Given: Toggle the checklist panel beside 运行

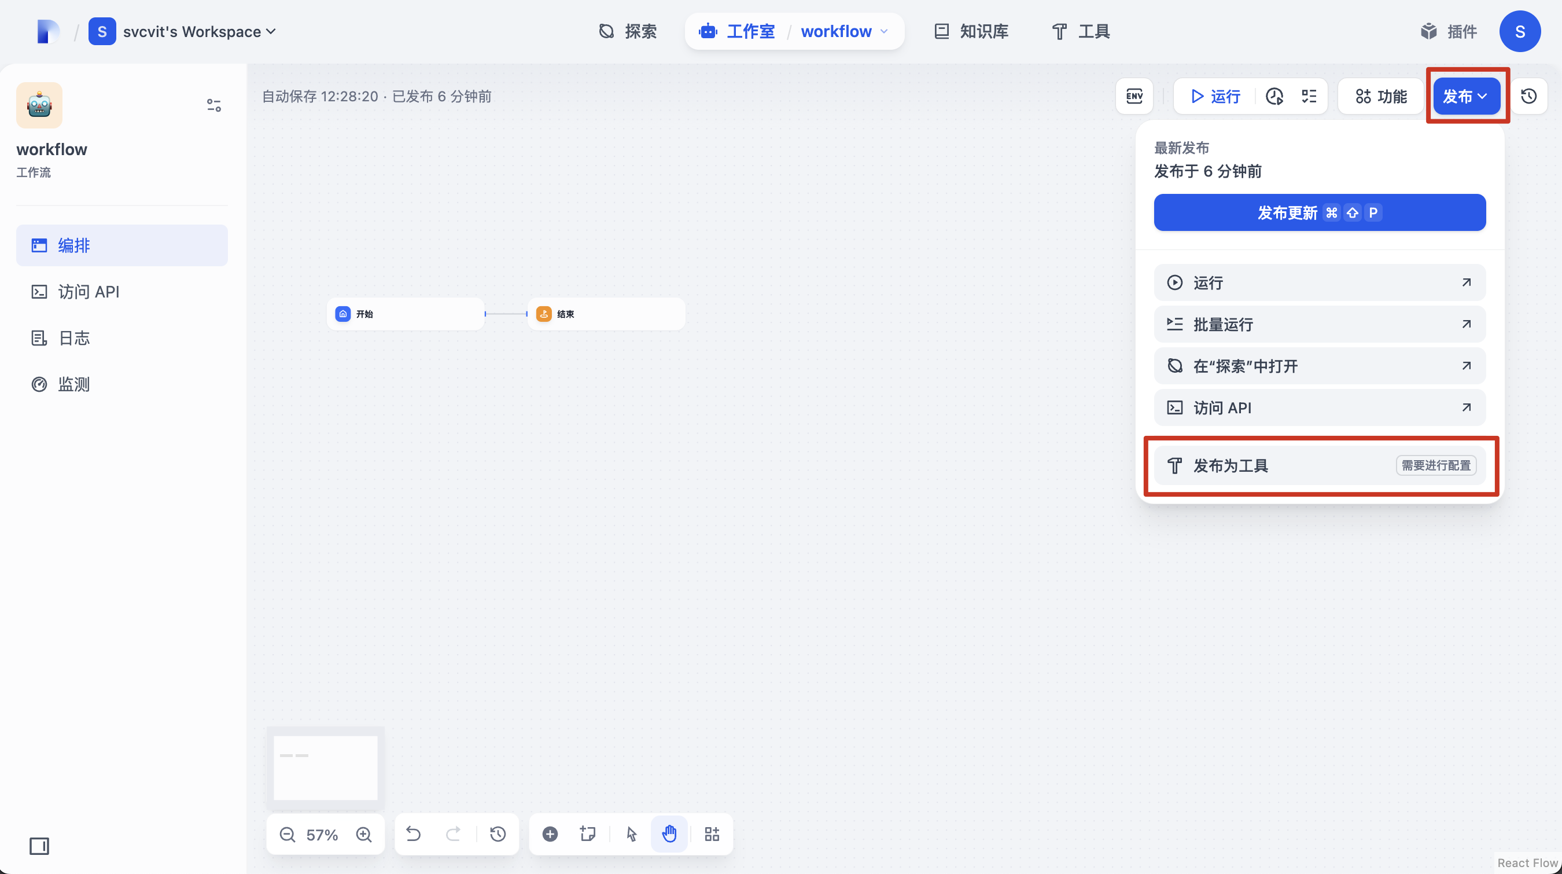Looking at the screenshot, I should tap(1309, 96).
